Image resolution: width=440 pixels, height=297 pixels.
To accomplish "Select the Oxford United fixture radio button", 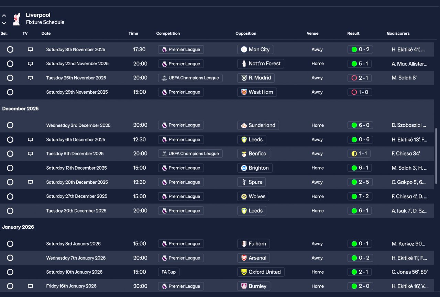I will 10,272.
